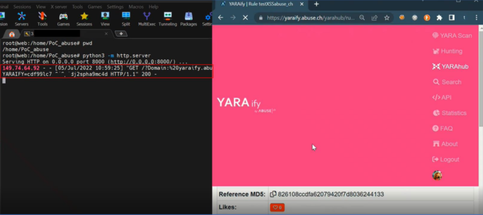Click the IP address 149.74.64.92 in terminal

[x=21, y=68]
